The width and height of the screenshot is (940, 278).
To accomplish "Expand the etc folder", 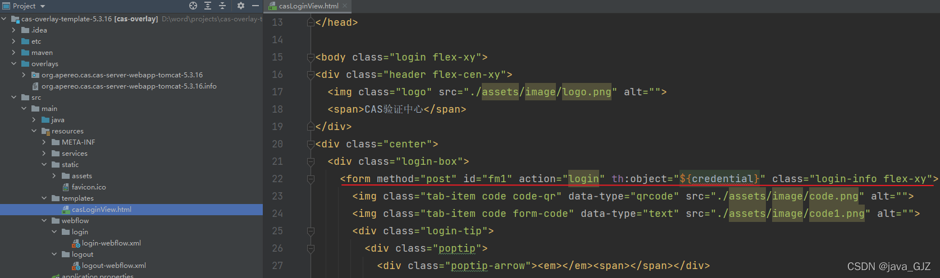I will 14,41.
